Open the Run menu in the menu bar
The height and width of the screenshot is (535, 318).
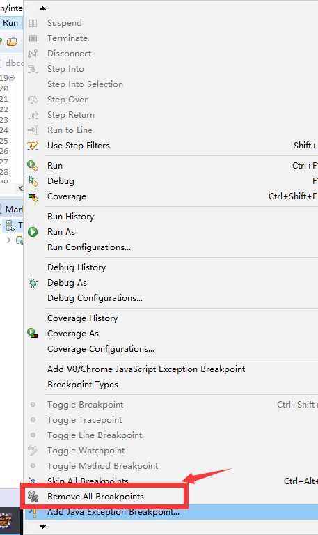[x=10, y=23]
